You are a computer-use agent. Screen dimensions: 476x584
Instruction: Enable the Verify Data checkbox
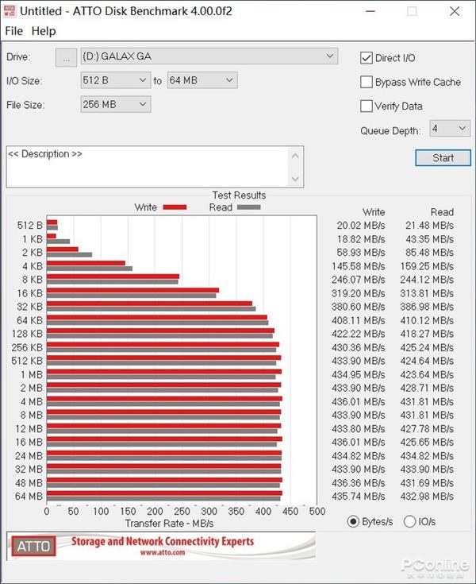pos(367,106)
